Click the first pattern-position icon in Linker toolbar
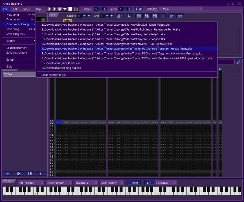Image resolution: width=244 pixels, height=202 pixels. pos(139,16)
